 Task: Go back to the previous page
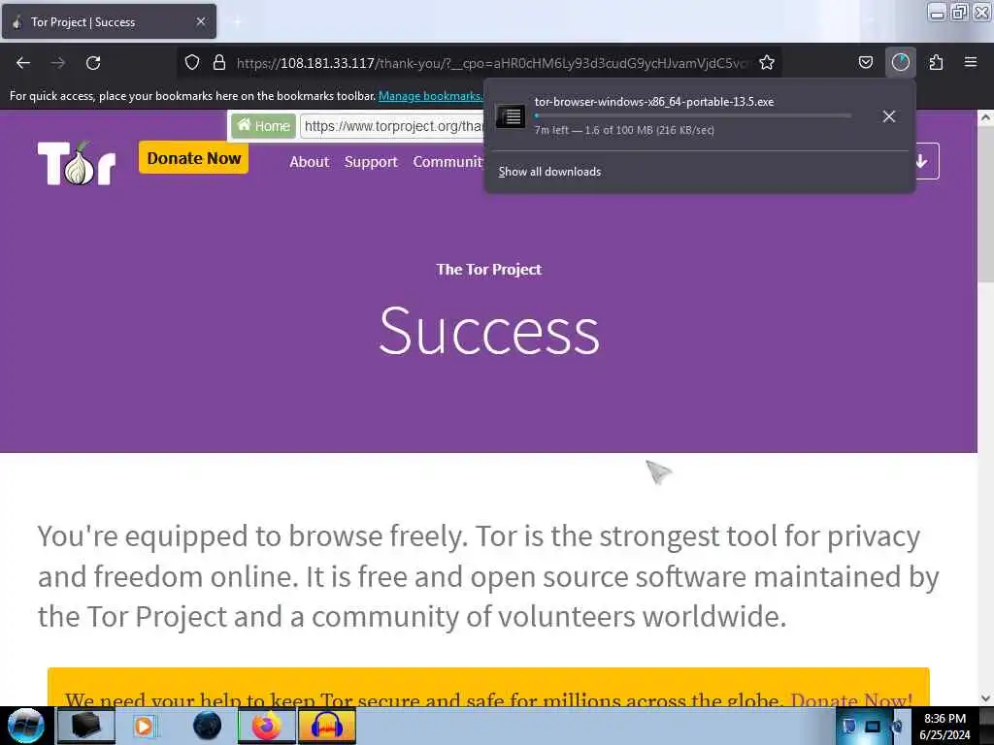pyautogui.click(x=23, y=63)
